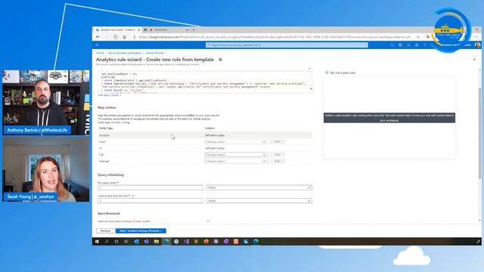Click Lookup data from the last field

coord(150,201)
